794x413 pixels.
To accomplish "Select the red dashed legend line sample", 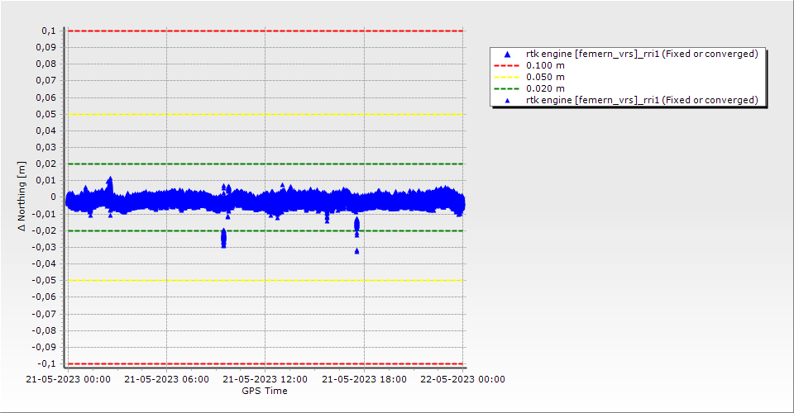I will click(507, 65).
